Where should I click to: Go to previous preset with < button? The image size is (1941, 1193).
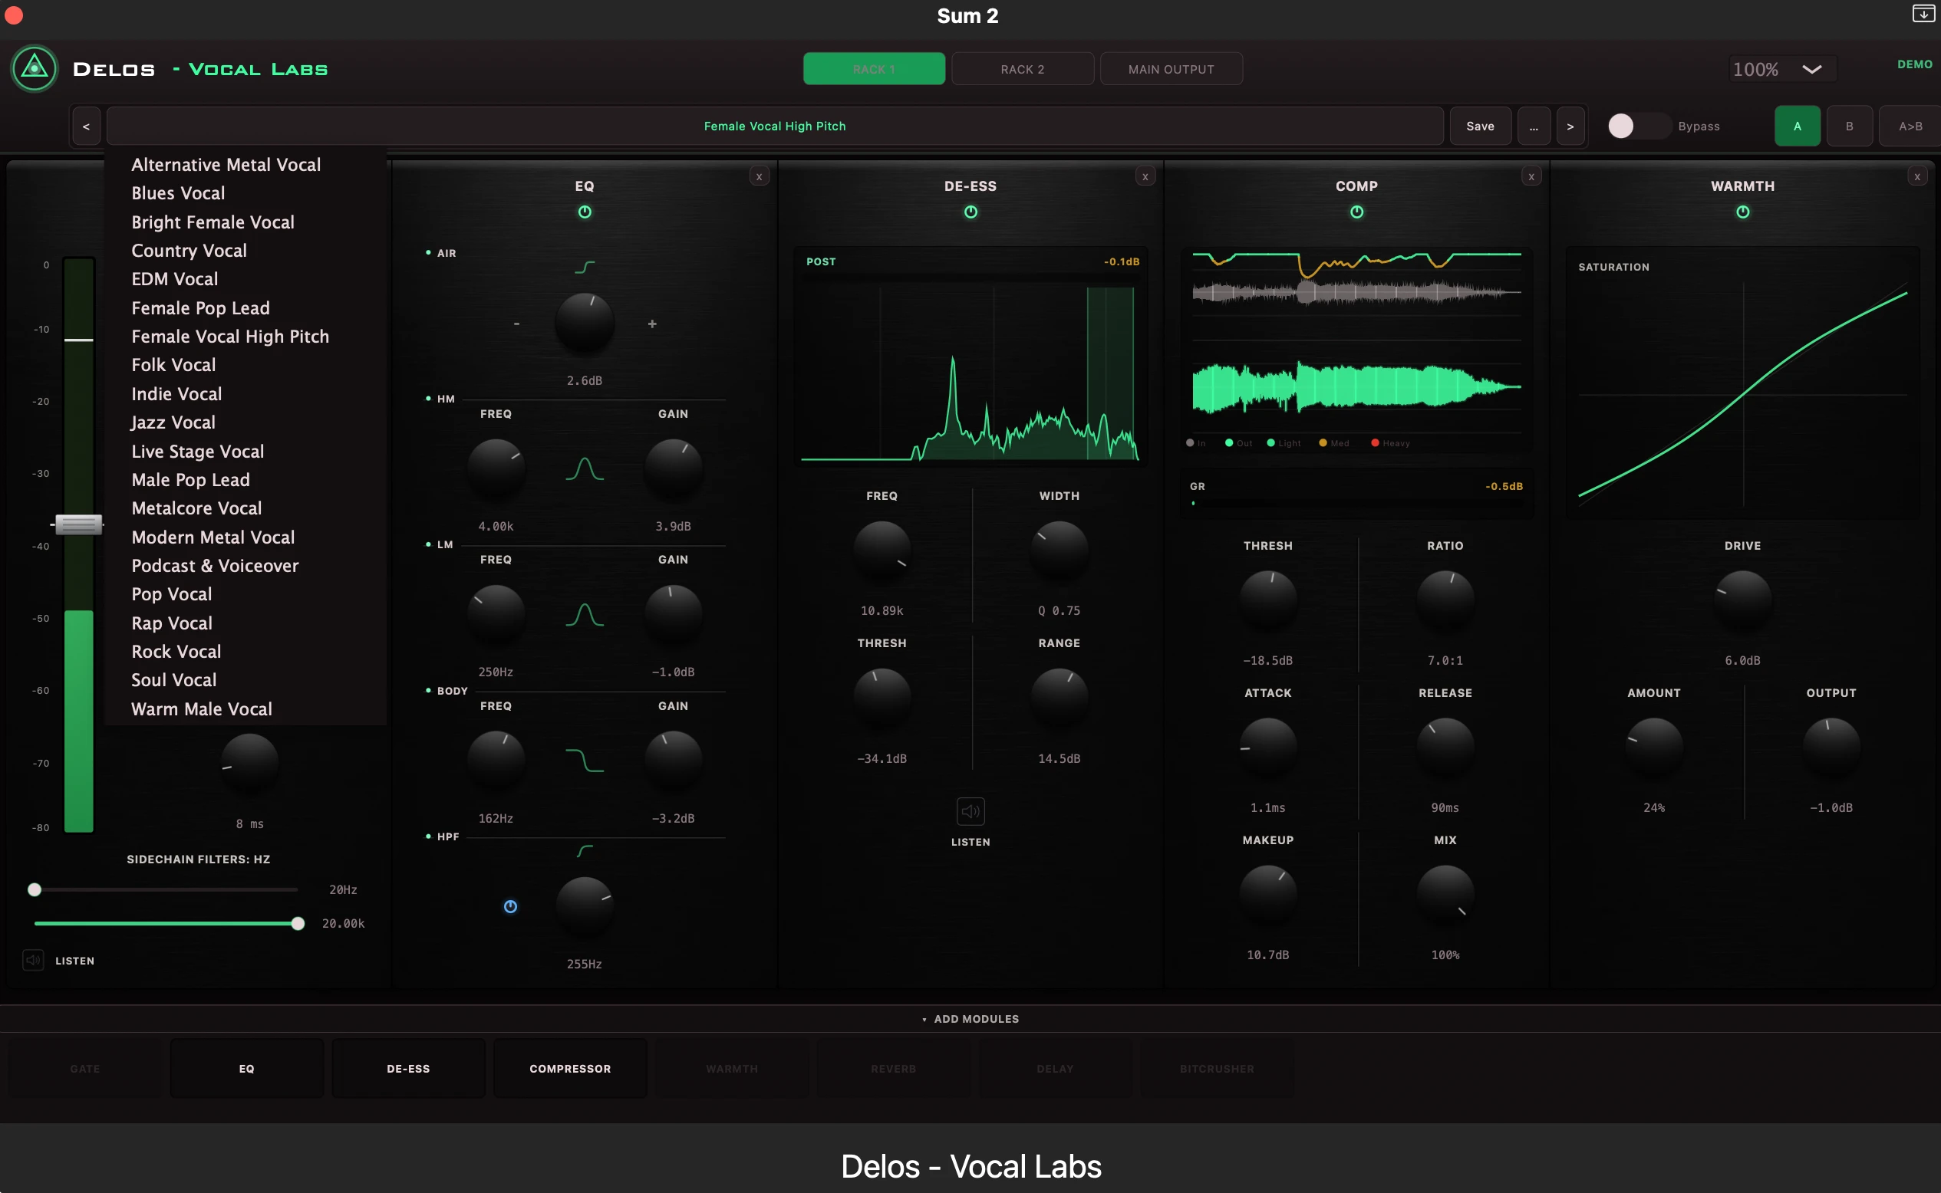pos(86,127)
